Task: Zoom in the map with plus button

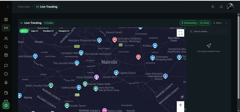Action: tap(180, 105)
